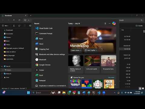Viewport: 145px width, 109px height.
Task: Open the Zoom app from the taskbar
Action: point(104,93)
